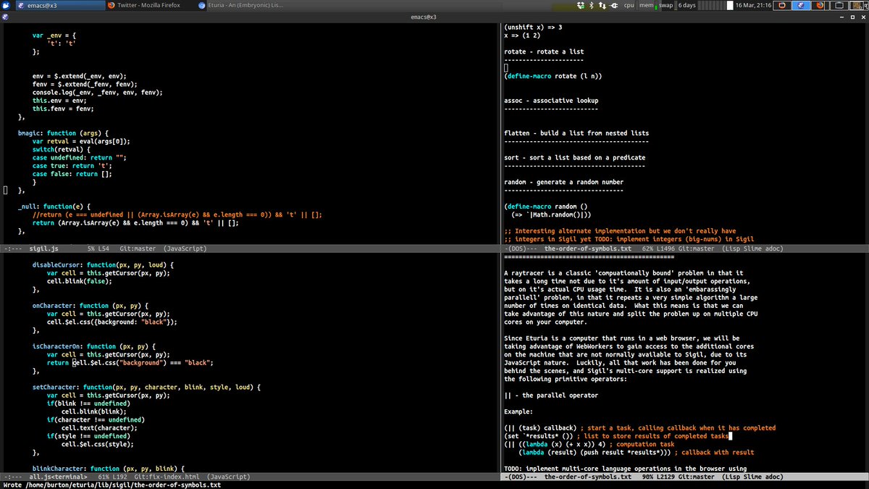Click the 'setCharacter: function(px, py, character...' line
The height and width of the screenshot is (489, 869).
tap(146, 387)
